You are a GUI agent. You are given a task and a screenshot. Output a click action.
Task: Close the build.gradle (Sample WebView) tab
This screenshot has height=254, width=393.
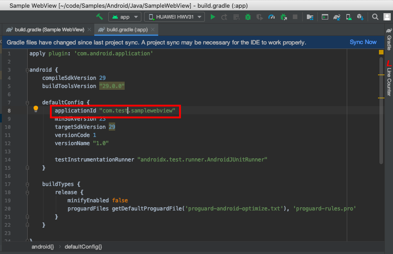[89, 29]
